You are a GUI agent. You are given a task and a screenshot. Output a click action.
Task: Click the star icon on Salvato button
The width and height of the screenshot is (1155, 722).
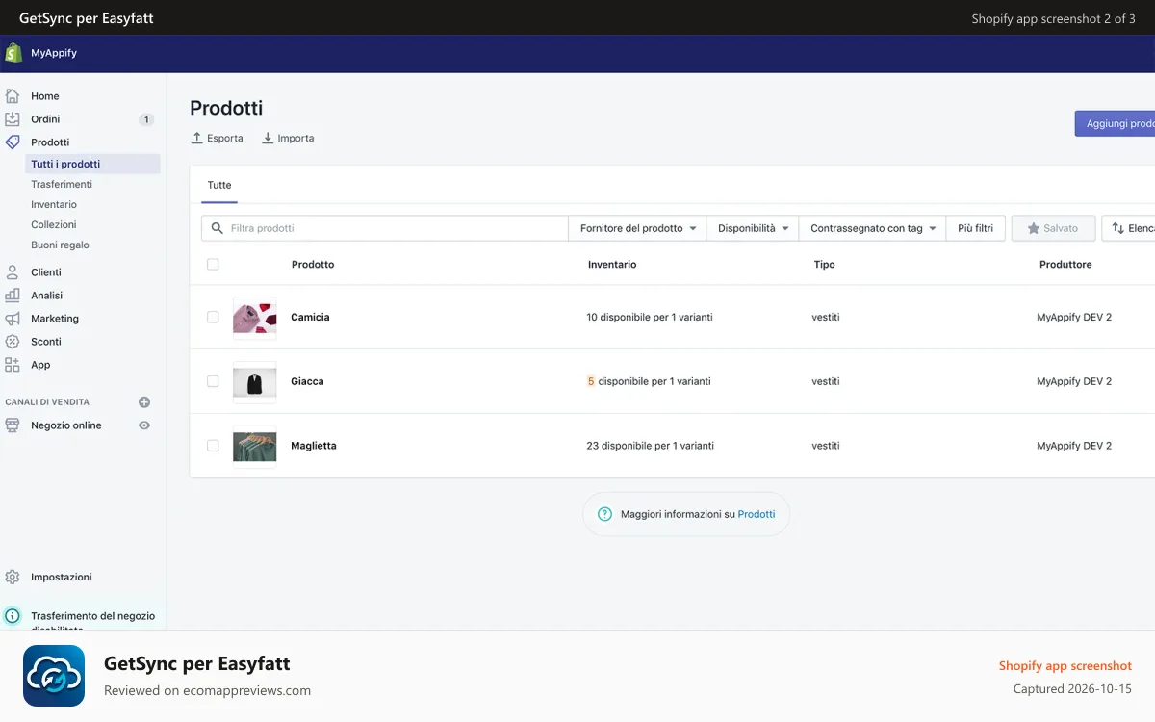tap(1034, 228)
